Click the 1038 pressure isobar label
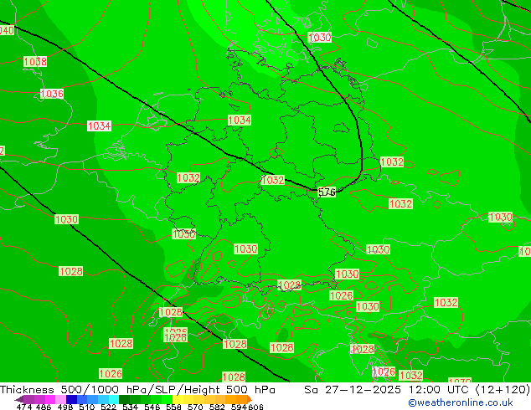This screenshot has width=531, height=410. [x=35, y=62]
